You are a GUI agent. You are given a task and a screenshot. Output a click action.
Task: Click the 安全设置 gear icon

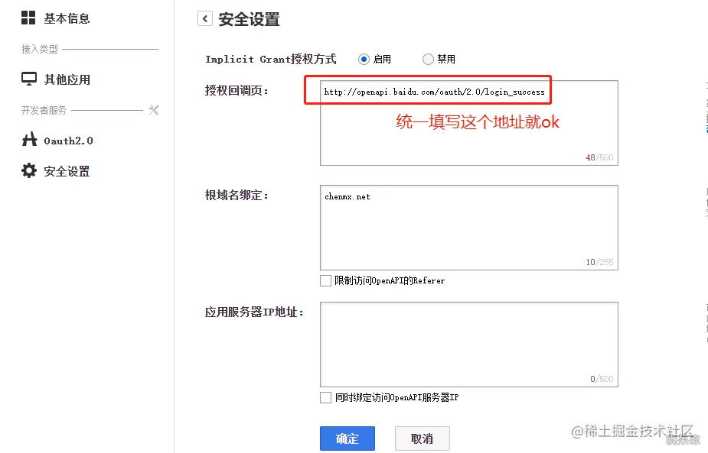pos(29,170)
